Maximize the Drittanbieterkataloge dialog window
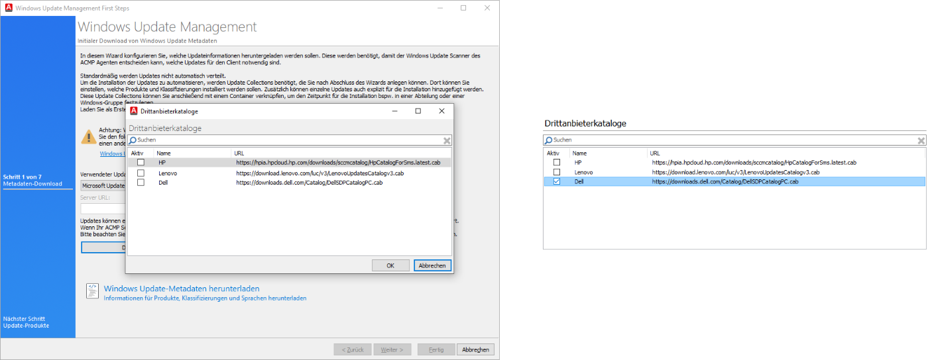Image resolution: width=928 pixels, height=360 pixels. [418, 111]
